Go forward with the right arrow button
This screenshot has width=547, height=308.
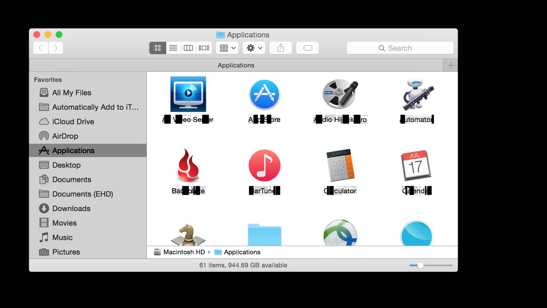56,48
